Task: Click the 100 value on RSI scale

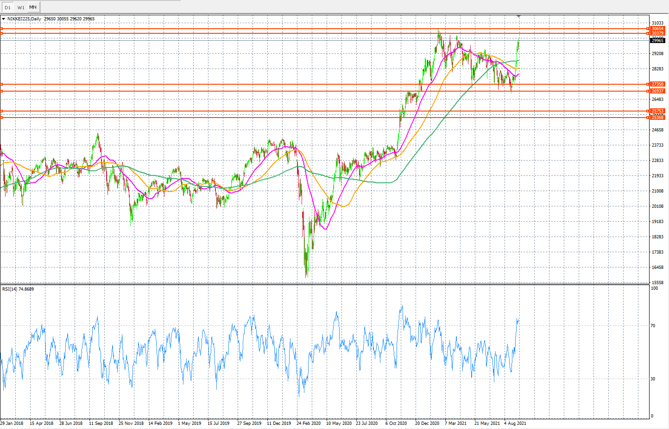Action: tap(654, 288)
